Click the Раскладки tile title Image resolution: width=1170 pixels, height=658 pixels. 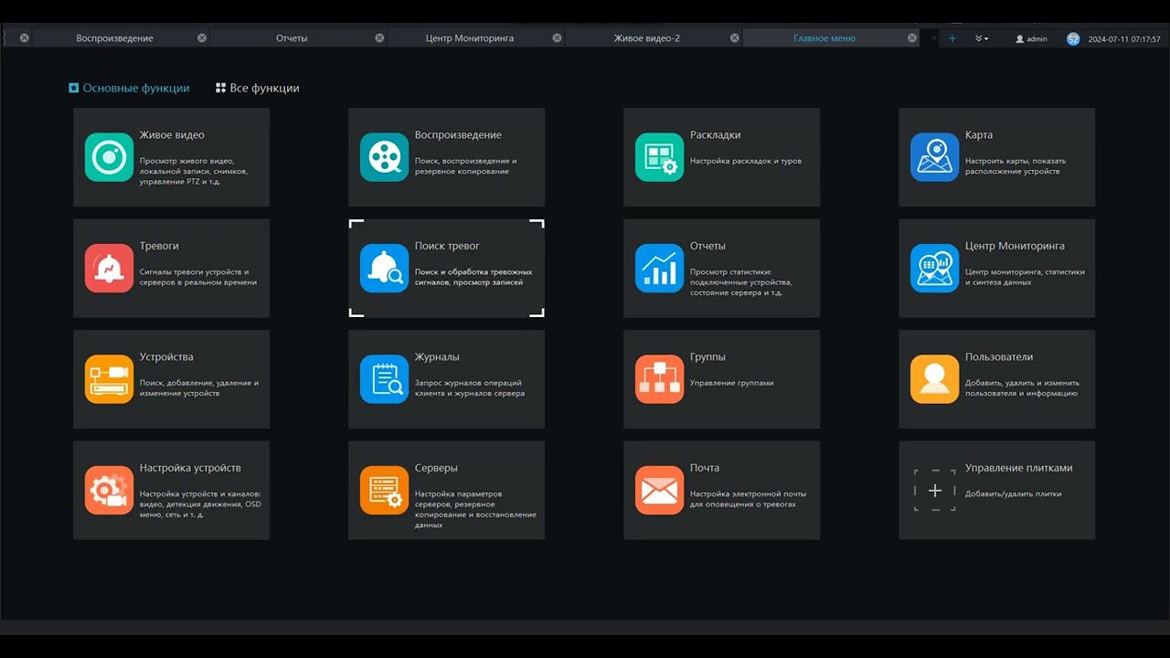point(716,135)
